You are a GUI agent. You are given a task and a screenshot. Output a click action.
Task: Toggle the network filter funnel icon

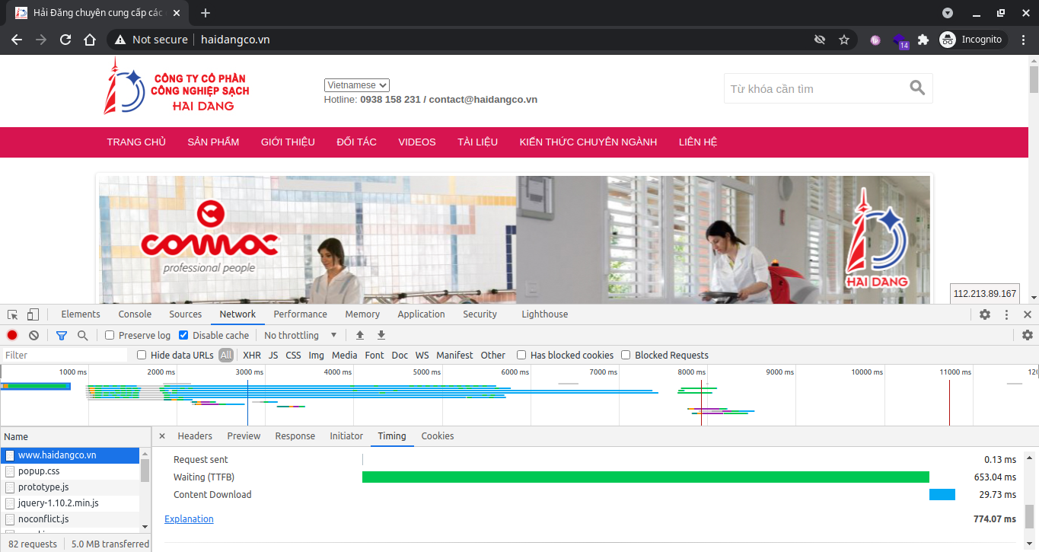(62, 335)
